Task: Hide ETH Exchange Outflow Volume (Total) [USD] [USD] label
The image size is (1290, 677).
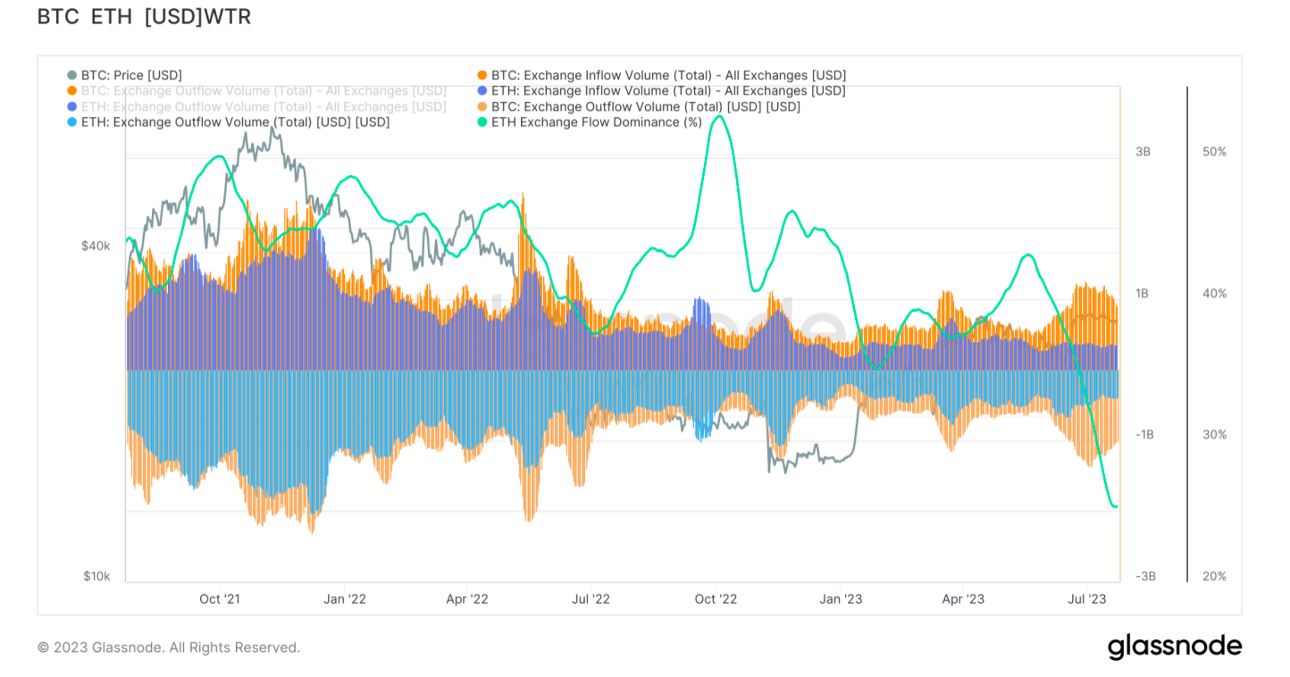Action: [235, 122]
